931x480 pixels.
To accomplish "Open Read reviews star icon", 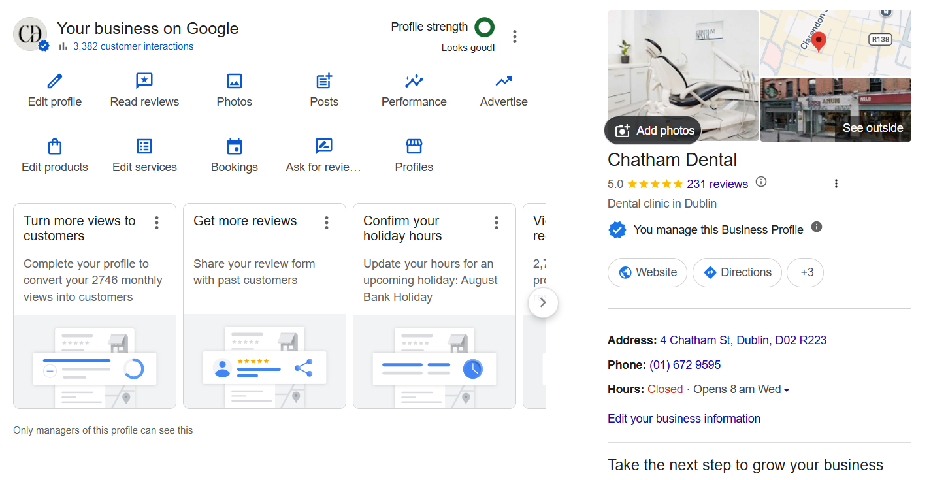I will [144, 81].
